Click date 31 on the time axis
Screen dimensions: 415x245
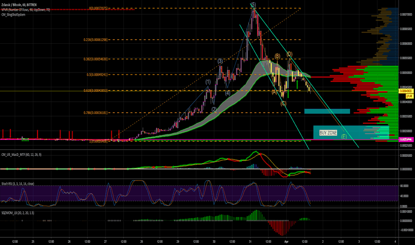click(250, 241)
